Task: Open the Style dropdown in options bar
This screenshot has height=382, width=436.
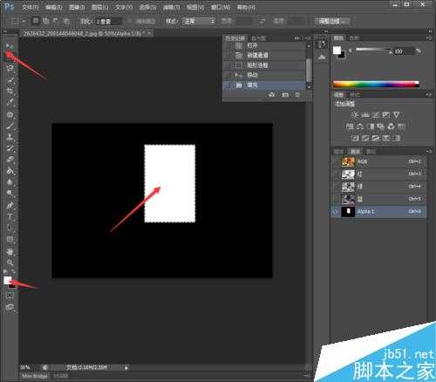Action: (x=199, y=21)
